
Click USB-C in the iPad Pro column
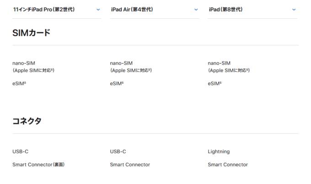[x=21, y=152]
